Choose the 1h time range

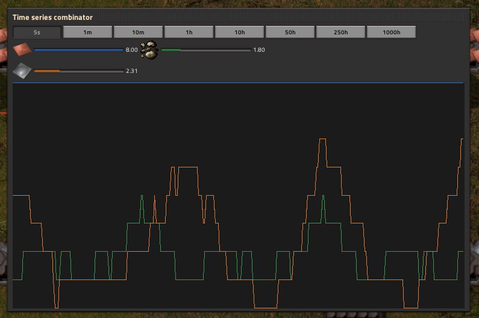coord(189,32)
